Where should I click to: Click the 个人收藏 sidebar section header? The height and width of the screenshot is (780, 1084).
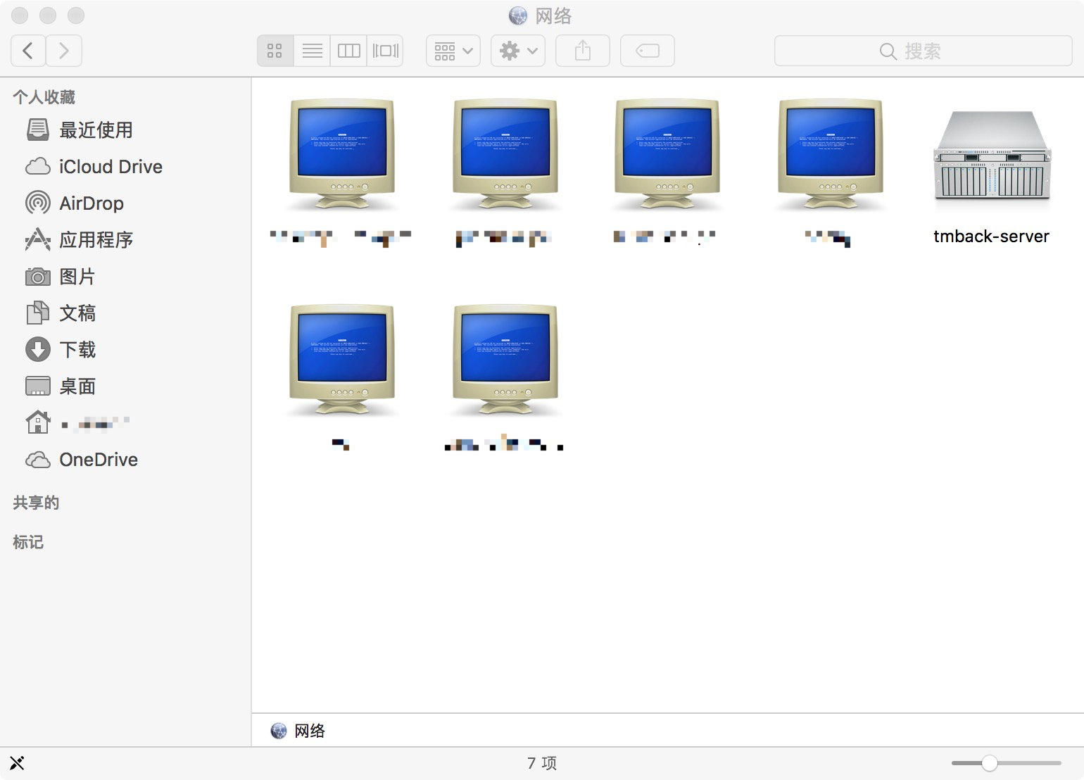[x=44, y=97]
